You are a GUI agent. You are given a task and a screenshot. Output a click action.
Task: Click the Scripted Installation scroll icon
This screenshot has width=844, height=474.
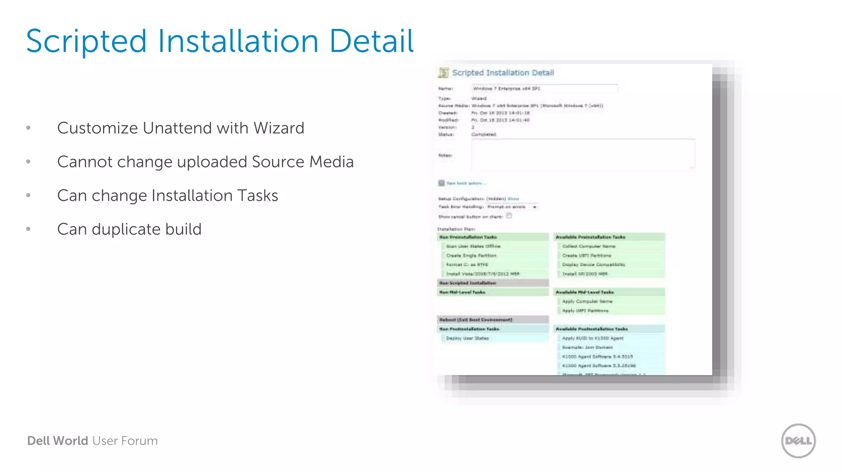point(443,73)
